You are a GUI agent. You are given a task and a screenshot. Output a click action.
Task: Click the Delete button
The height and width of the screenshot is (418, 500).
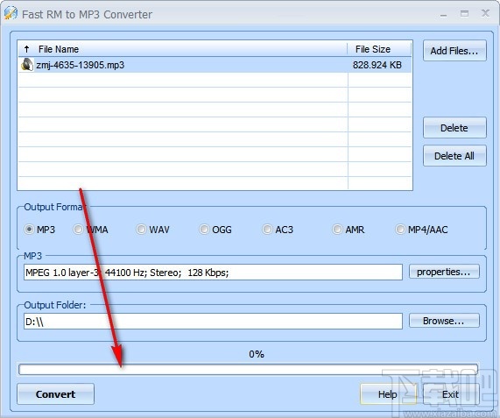454,128
